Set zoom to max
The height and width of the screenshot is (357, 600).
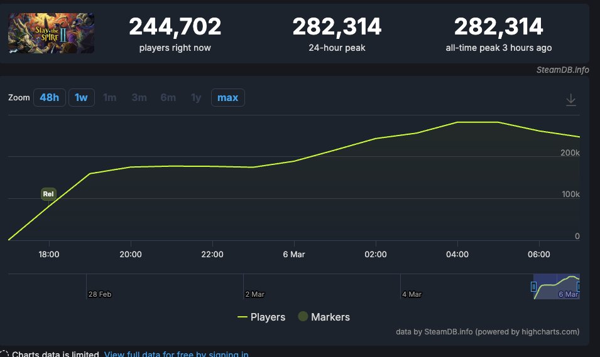[x=227, y=97]
